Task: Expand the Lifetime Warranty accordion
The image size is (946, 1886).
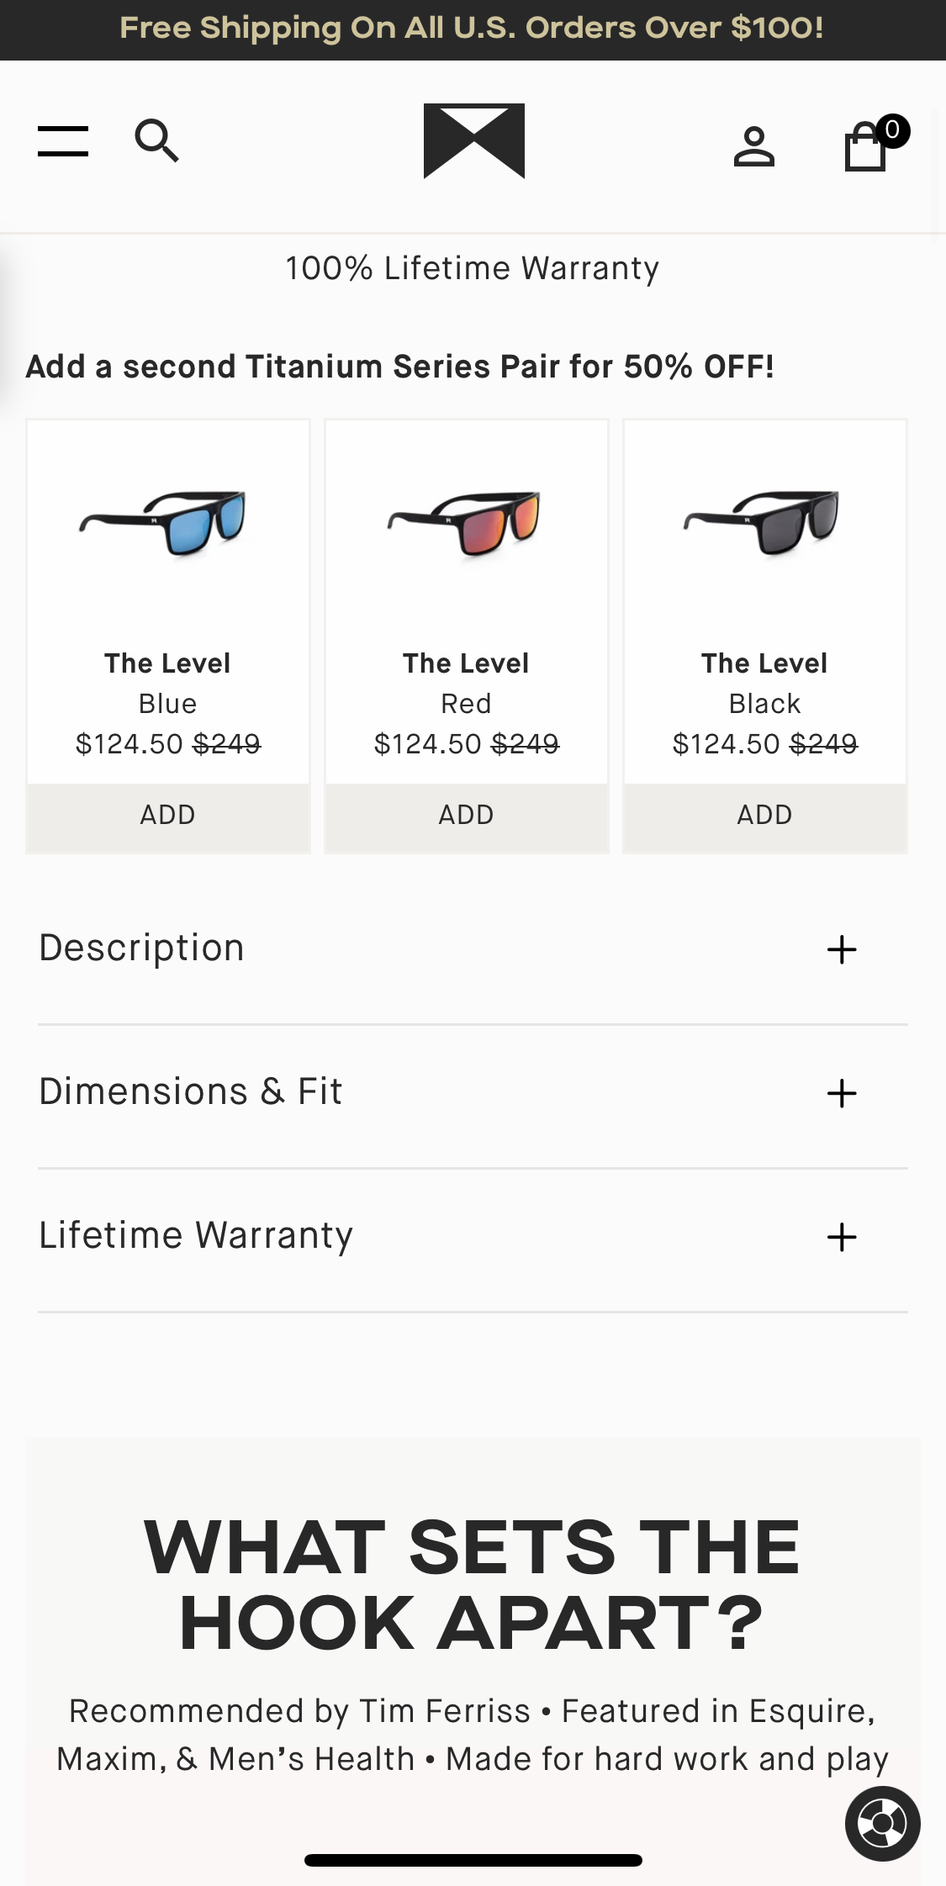Action: pos(473,1237)
